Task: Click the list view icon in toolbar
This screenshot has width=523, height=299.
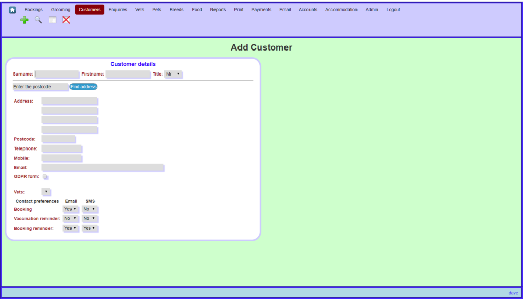Action: [52, 20]
